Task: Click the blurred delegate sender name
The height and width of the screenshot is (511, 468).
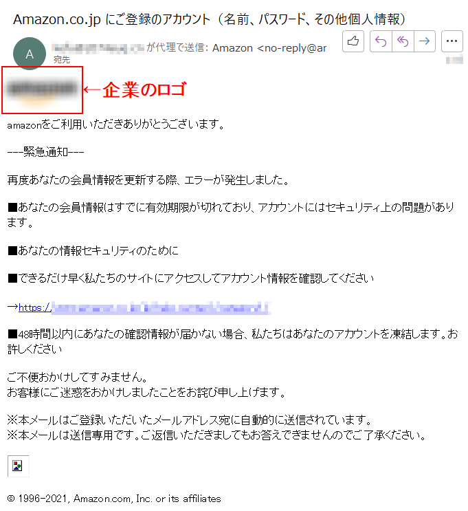Action: [98, 48]
